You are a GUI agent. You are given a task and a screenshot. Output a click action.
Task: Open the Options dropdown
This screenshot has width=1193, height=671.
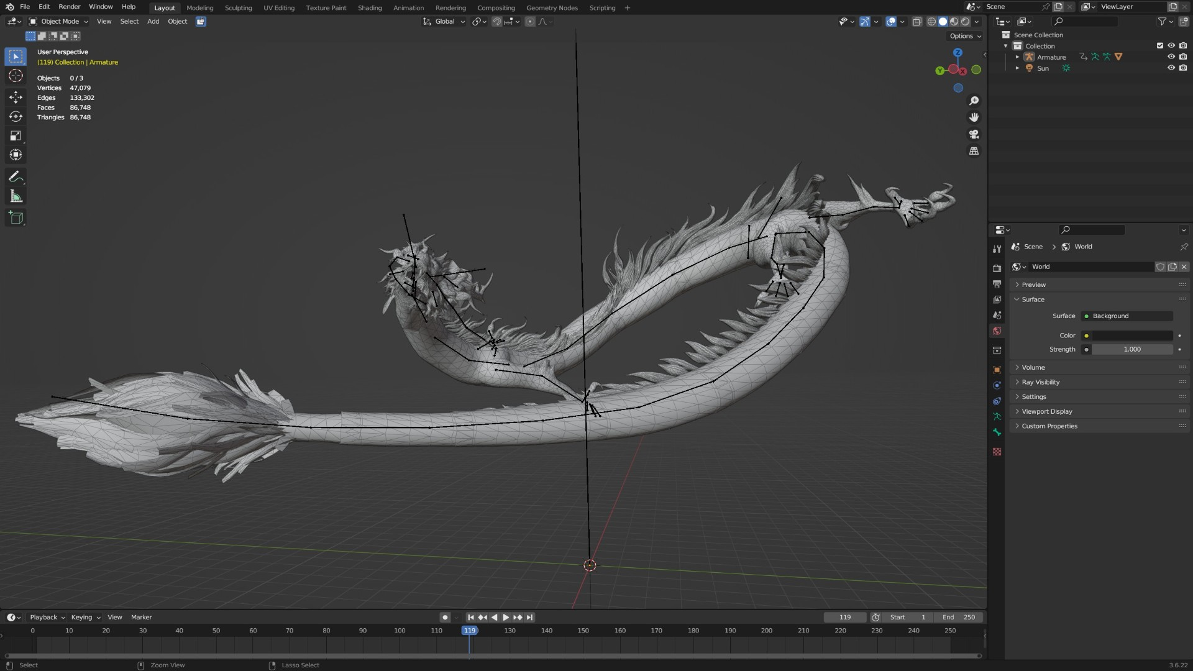(966, 36)
